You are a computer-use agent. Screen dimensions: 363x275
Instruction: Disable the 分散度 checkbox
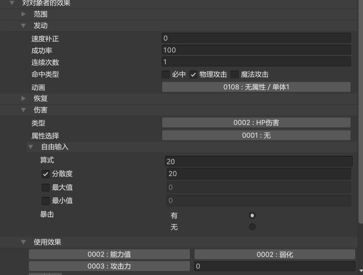point(45,174)
